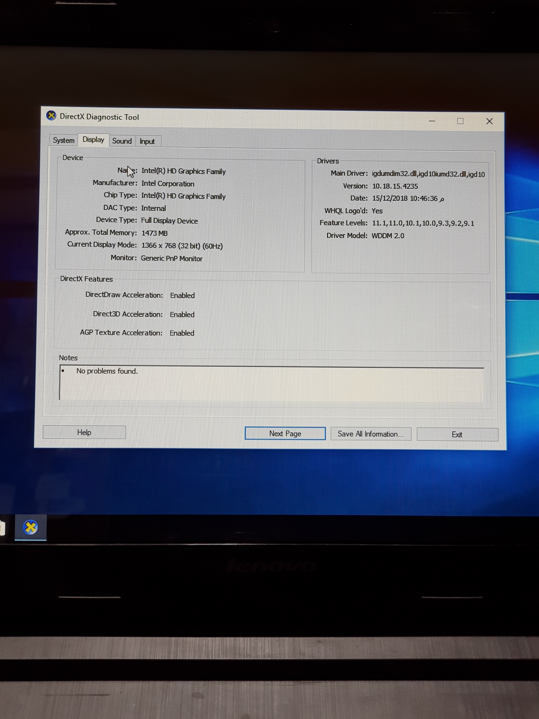Viewport: 539px width, 719px height.
Task: Maximize the DirectX Diagnostic Tool window
Action: tap(460, 121)
